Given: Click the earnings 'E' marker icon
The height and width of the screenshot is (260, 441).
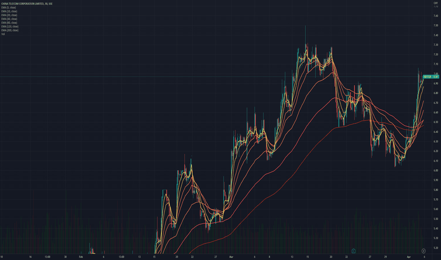Looking at the screenshot, I should (353, 251).
